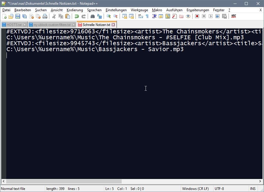264x192 pixels.
Task: Open the Werkzeuge menu
Action: point(139,10)
